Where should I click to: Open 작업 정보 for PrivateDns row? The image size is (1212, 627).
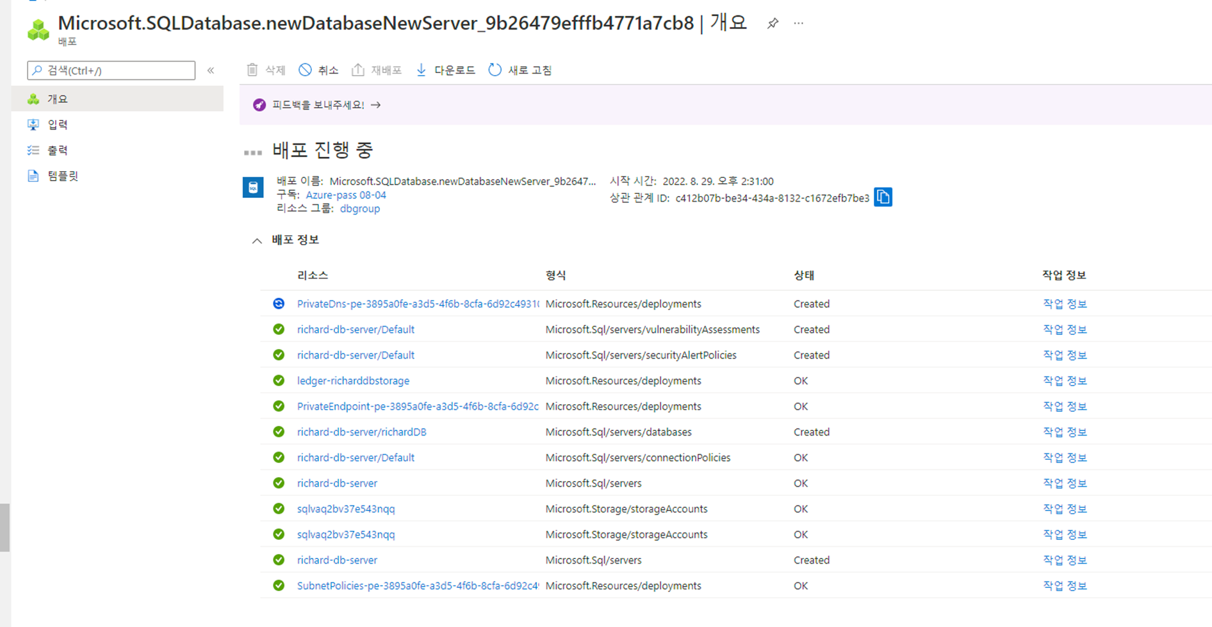click(x=1065, y=304)
